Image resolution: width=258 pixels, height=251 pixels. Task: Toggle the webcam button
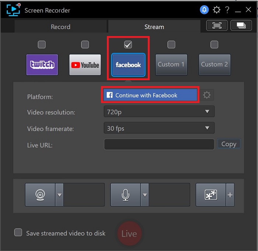pos(40,195)
